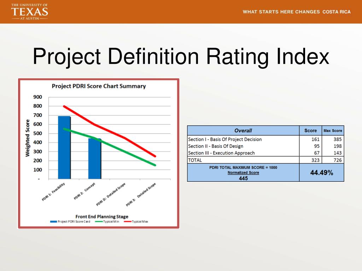
Task: Click the normalized value 445
Action: pyautogui.click(x=243, y=178)
